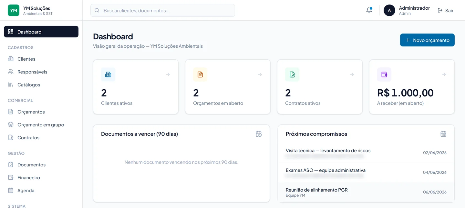Click the Agenda calendar icon in sidebar
465x208 pixels.
[11, 190]
